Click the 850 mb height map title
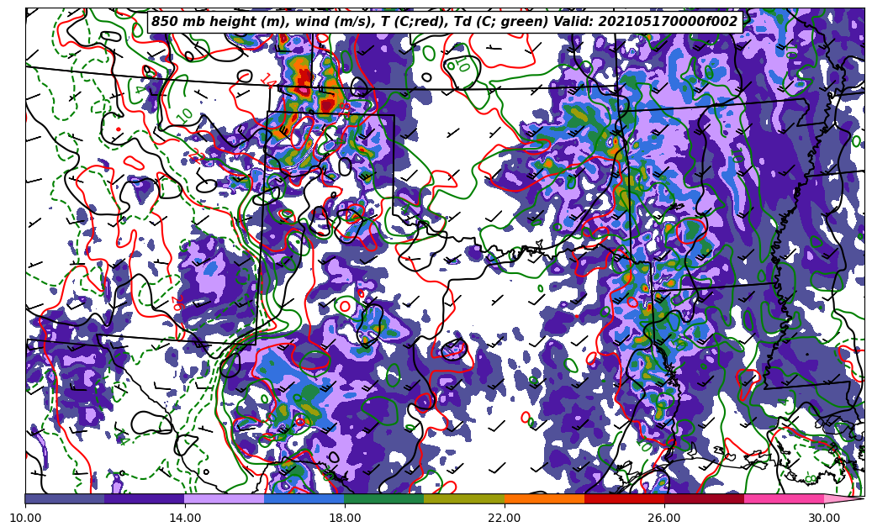This screenshot has width=872, height=532. pyautogui.click(x=444, y=22)
